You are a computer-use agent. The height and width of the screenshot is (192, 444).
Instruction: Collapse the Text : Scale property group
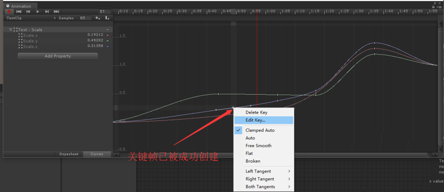pyautogui.click(x=11, y=30)
